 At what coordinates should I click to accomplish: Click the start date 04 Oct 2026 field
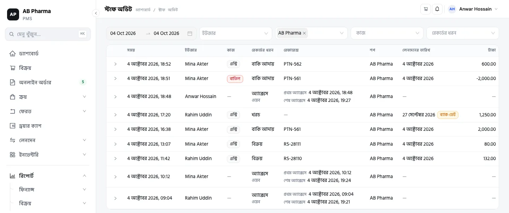point(123,34)
